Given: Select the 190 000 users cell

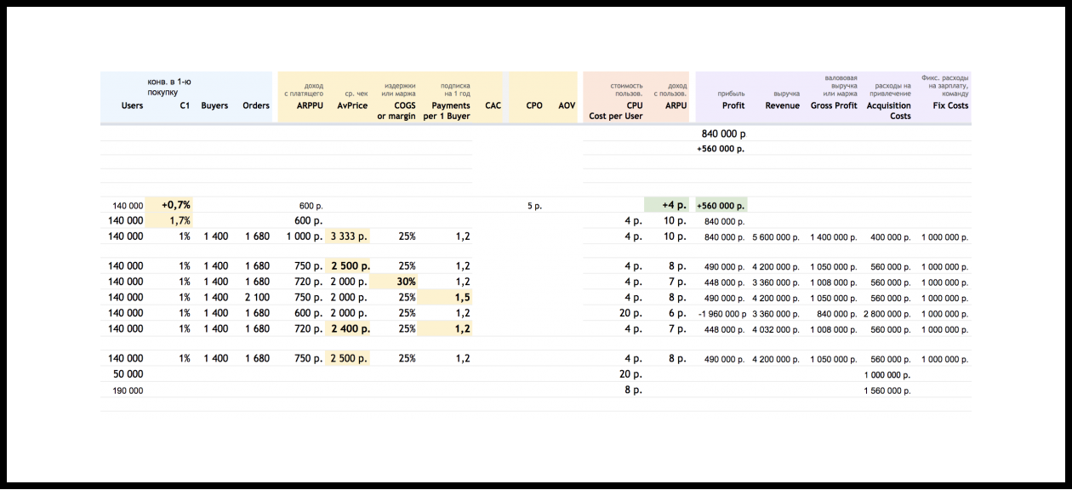Looking at the screenshot, I should point(128,390).
